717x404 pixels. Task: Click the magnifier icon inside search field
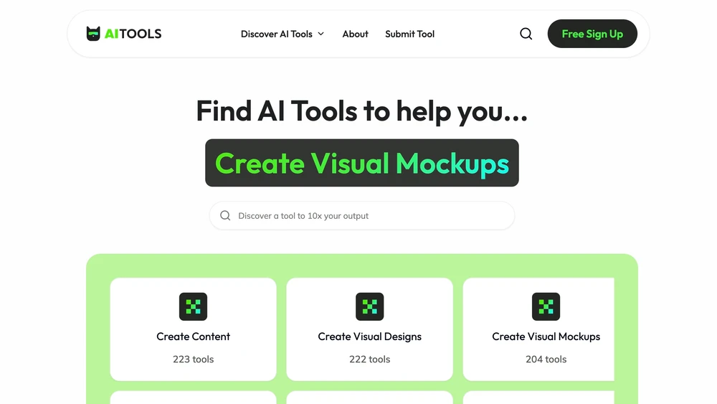click(x=225, y=215)
